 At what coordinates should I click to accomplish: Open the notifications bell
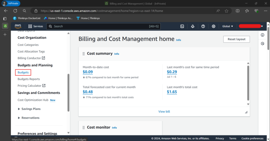pyautogui.click(x=193, y=26)
